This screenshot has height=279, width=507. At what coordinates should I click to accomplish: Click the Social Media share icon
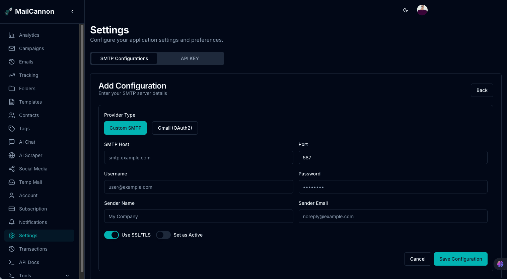tap(12, 169)
